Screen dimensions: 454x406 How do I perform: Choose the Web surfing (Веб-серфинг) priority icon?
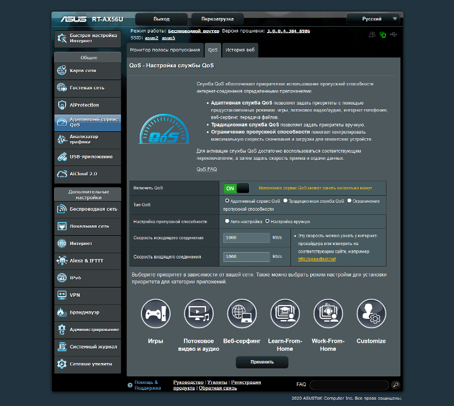point(242,314)
